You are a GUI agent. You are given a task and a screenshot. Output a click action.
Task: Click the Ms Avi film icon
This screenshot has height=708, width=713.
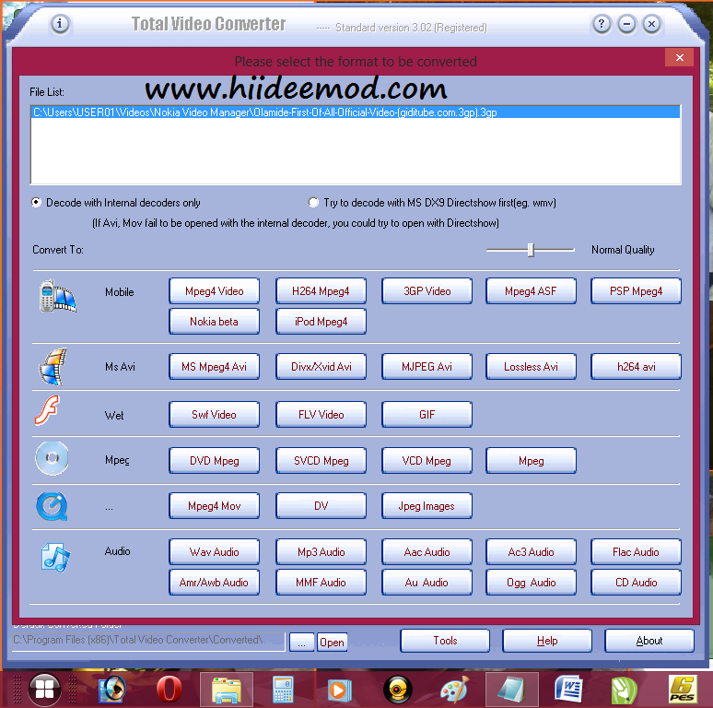tap(53, 367)
